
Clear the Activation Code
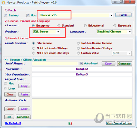[10, 109]
